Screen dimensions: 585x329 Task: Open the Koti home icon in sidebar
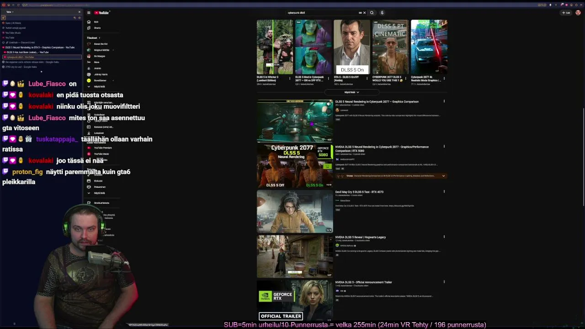89,22
